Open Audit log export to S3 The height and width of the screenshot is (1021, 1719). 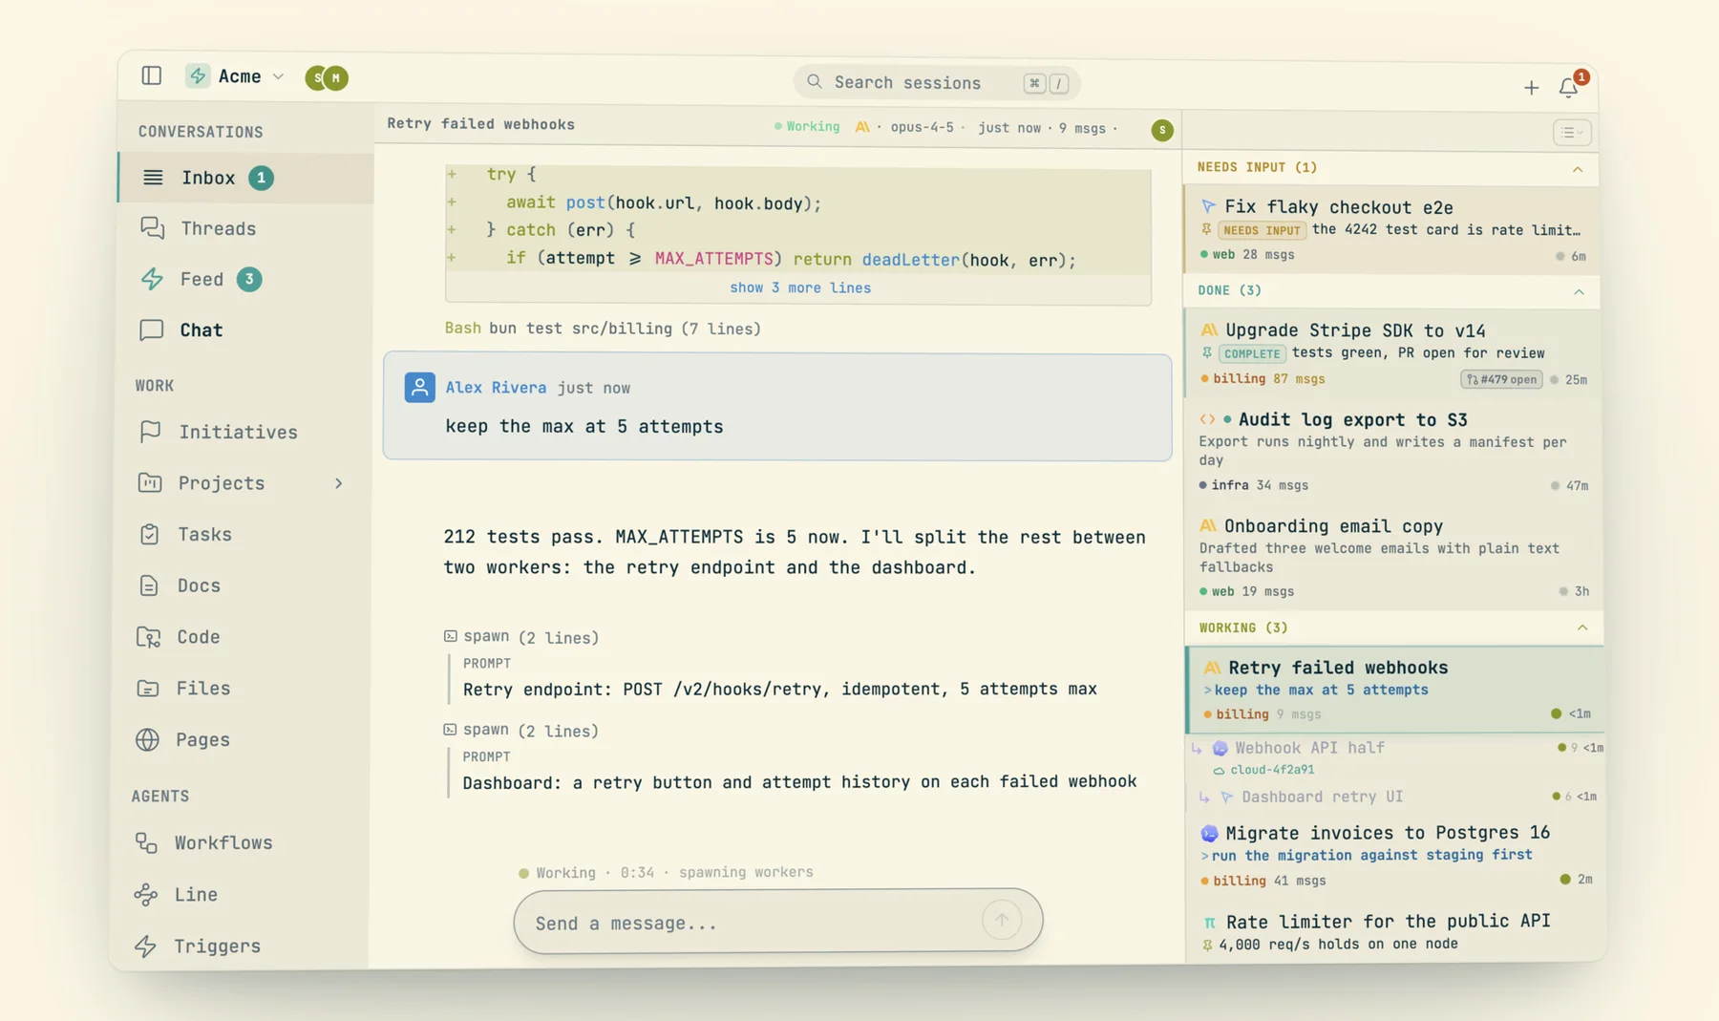[x=1392, y=451]
